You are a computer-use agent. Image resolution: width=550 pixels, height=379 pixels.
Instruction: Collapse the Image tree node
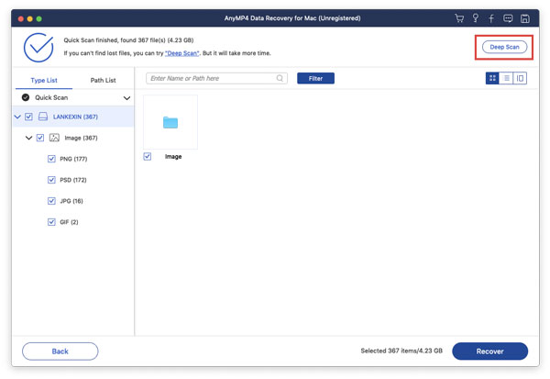click(x=28, y=138)
